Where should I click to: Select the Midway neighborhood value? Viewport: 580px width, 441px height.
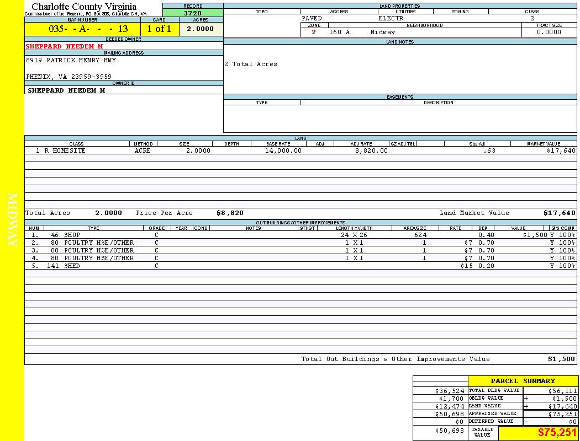tap(382, 32)
